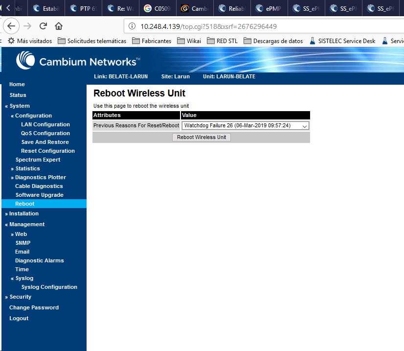Collapse the System menu section
The width and height of the screenshot is (404, 351).
coord(19,106)
